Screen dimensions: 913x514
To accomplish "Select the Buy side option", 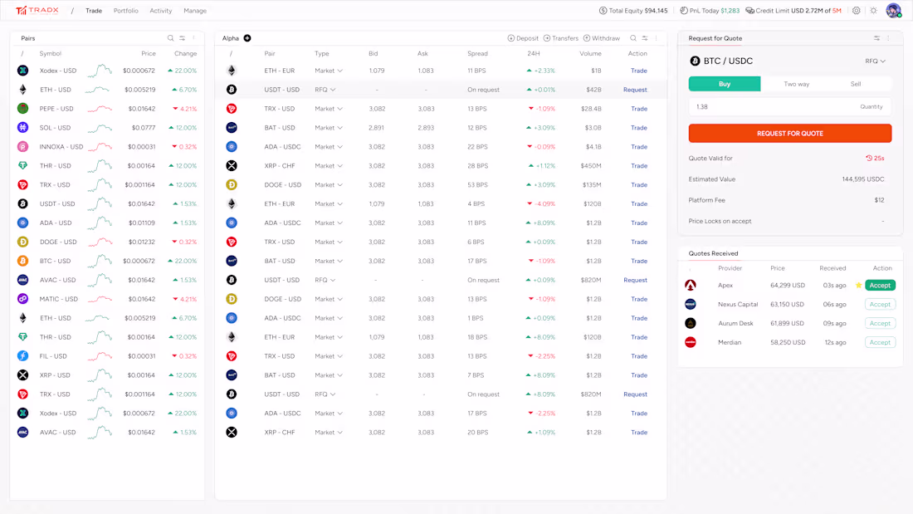I will (x=725, y=84).
